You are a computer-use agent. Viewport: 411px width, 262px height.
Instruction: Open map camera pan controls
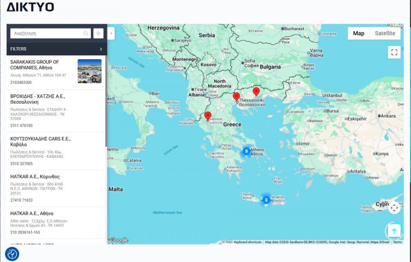point(394,208)
